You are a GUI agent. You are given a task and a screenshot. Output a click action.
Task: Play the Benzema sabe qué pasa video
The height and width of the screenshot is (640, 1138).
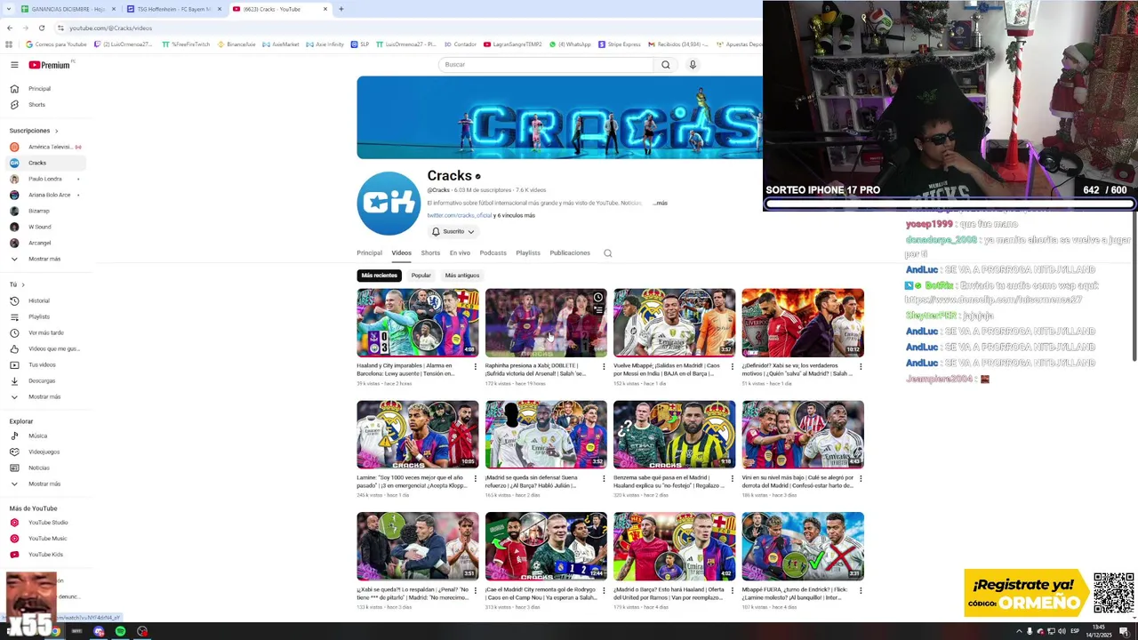click(x=674, y=435)
